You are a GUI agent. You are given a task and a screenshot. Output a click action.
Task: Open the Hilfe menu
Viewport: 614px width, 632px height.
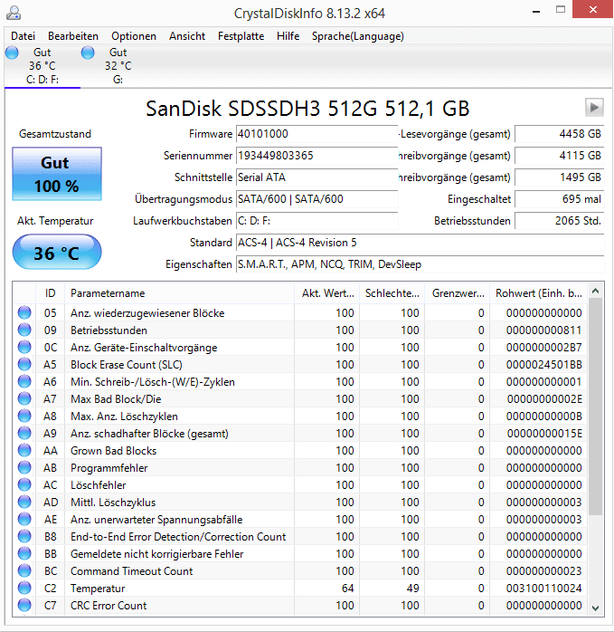(288, 36)
